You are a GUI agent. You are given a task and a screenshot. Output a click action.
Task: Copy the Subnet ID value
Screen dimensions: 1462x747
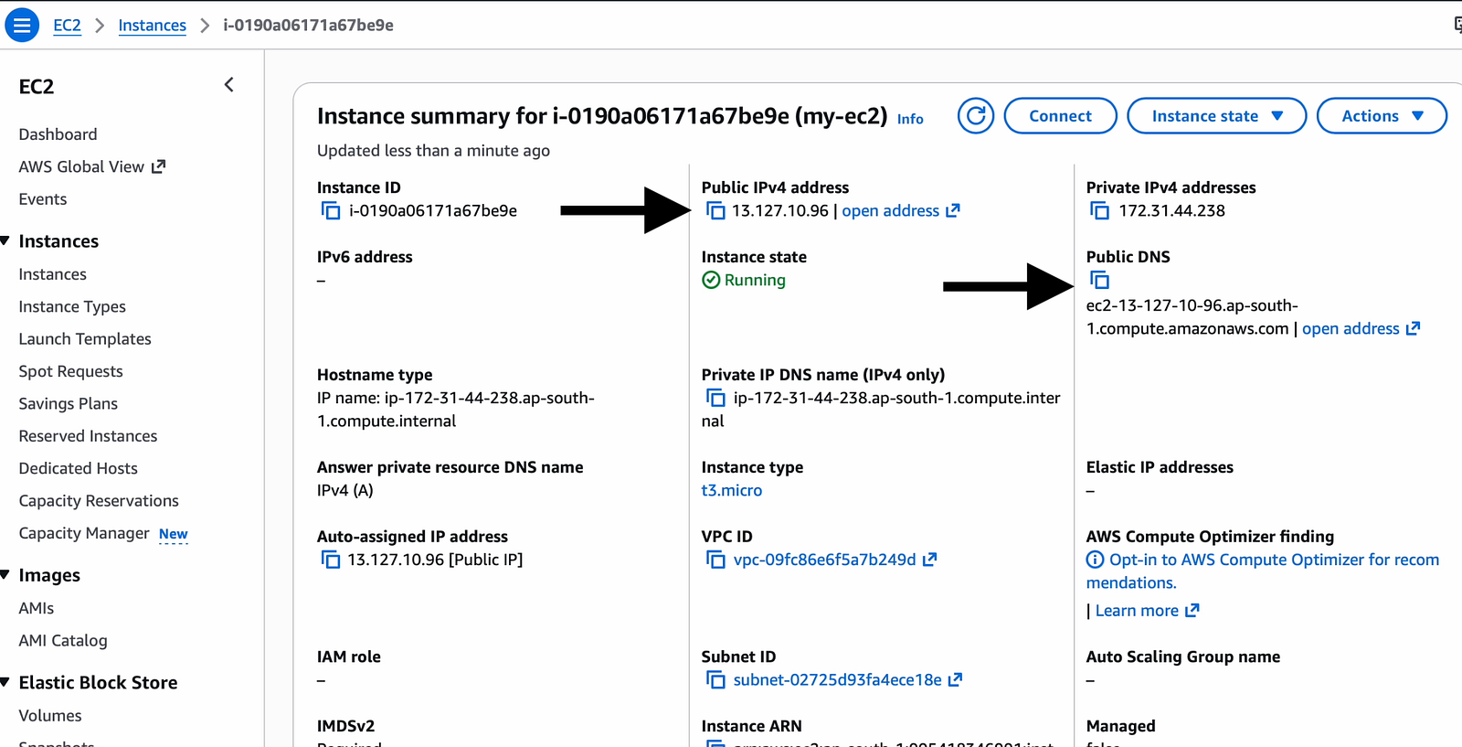click(715, 680)
